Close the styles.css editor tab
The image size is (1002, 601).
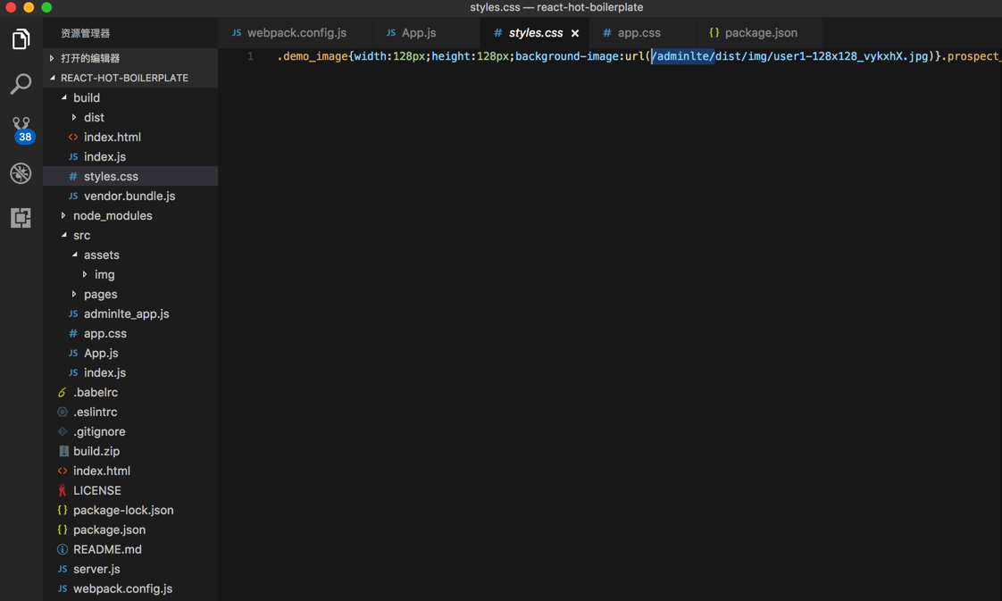[575, 33]
